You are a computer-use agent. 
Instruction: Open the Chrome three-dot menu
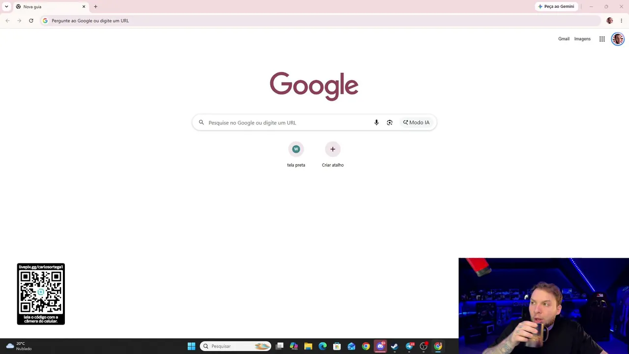(x=621, y=21)
